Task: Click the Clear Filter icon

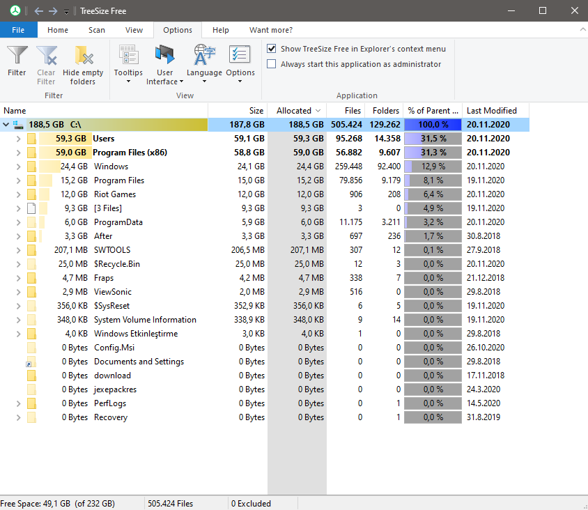Action: [x=47, y=55]
